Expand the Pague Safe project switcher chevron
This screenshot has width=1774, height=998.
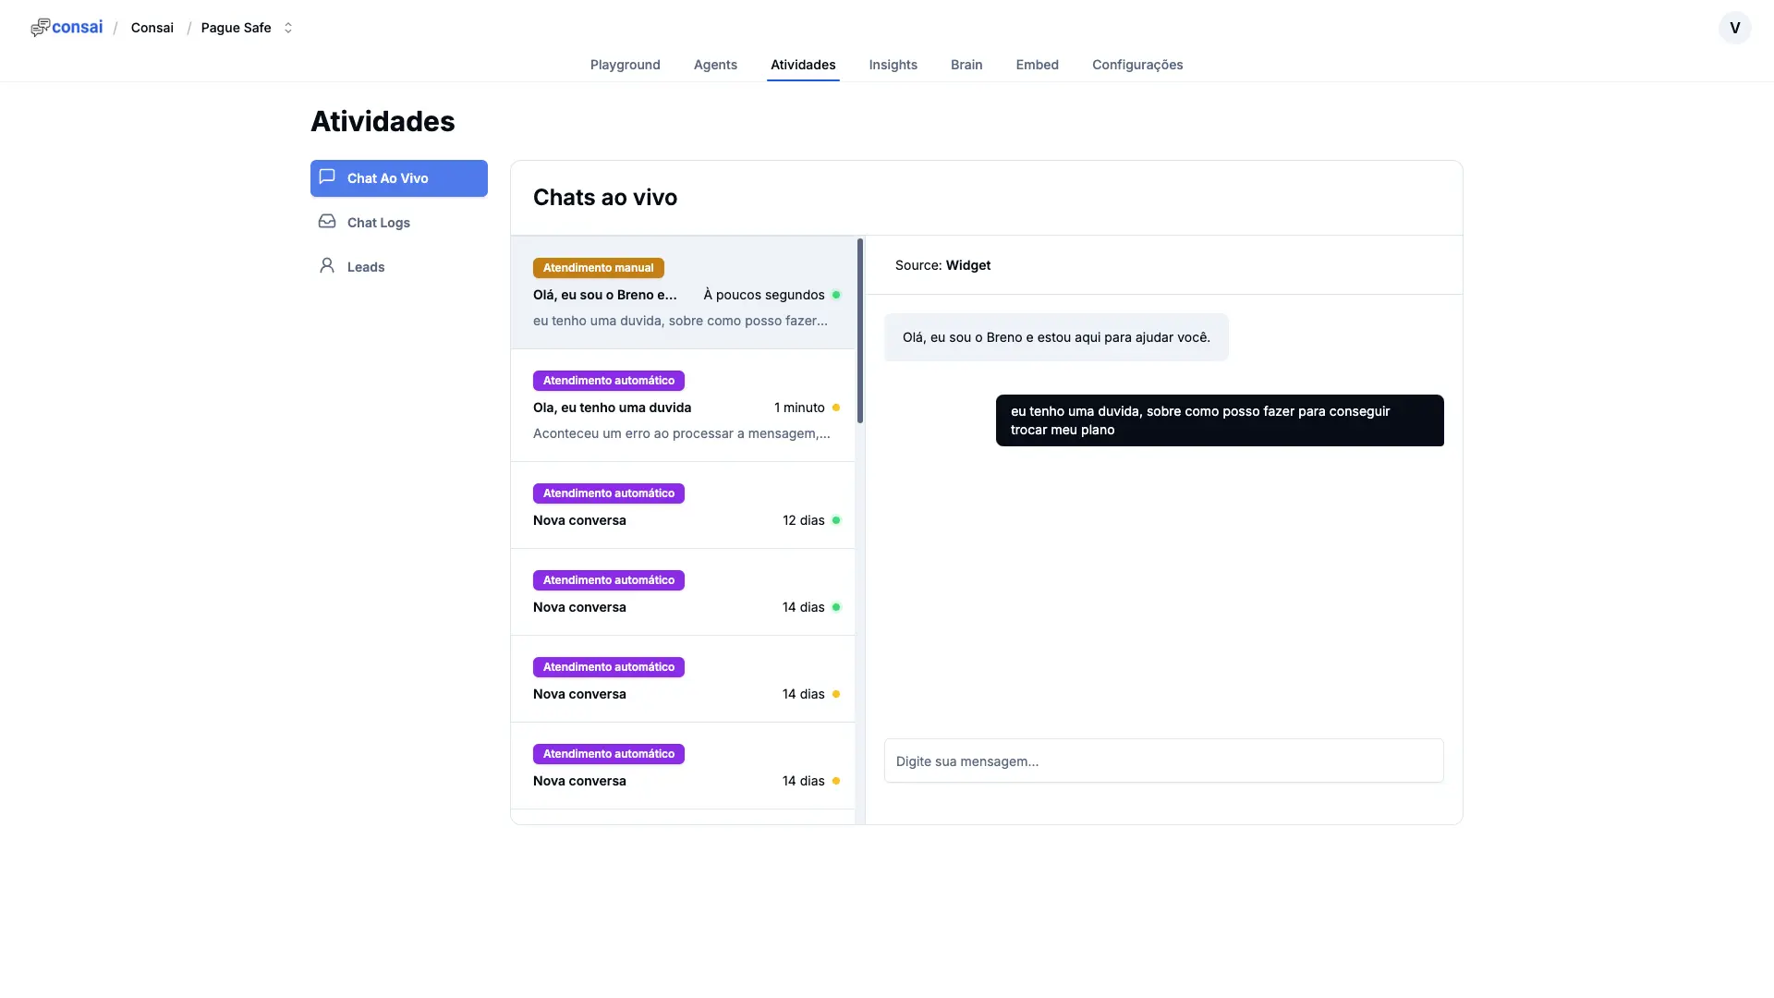pos(288,28)
